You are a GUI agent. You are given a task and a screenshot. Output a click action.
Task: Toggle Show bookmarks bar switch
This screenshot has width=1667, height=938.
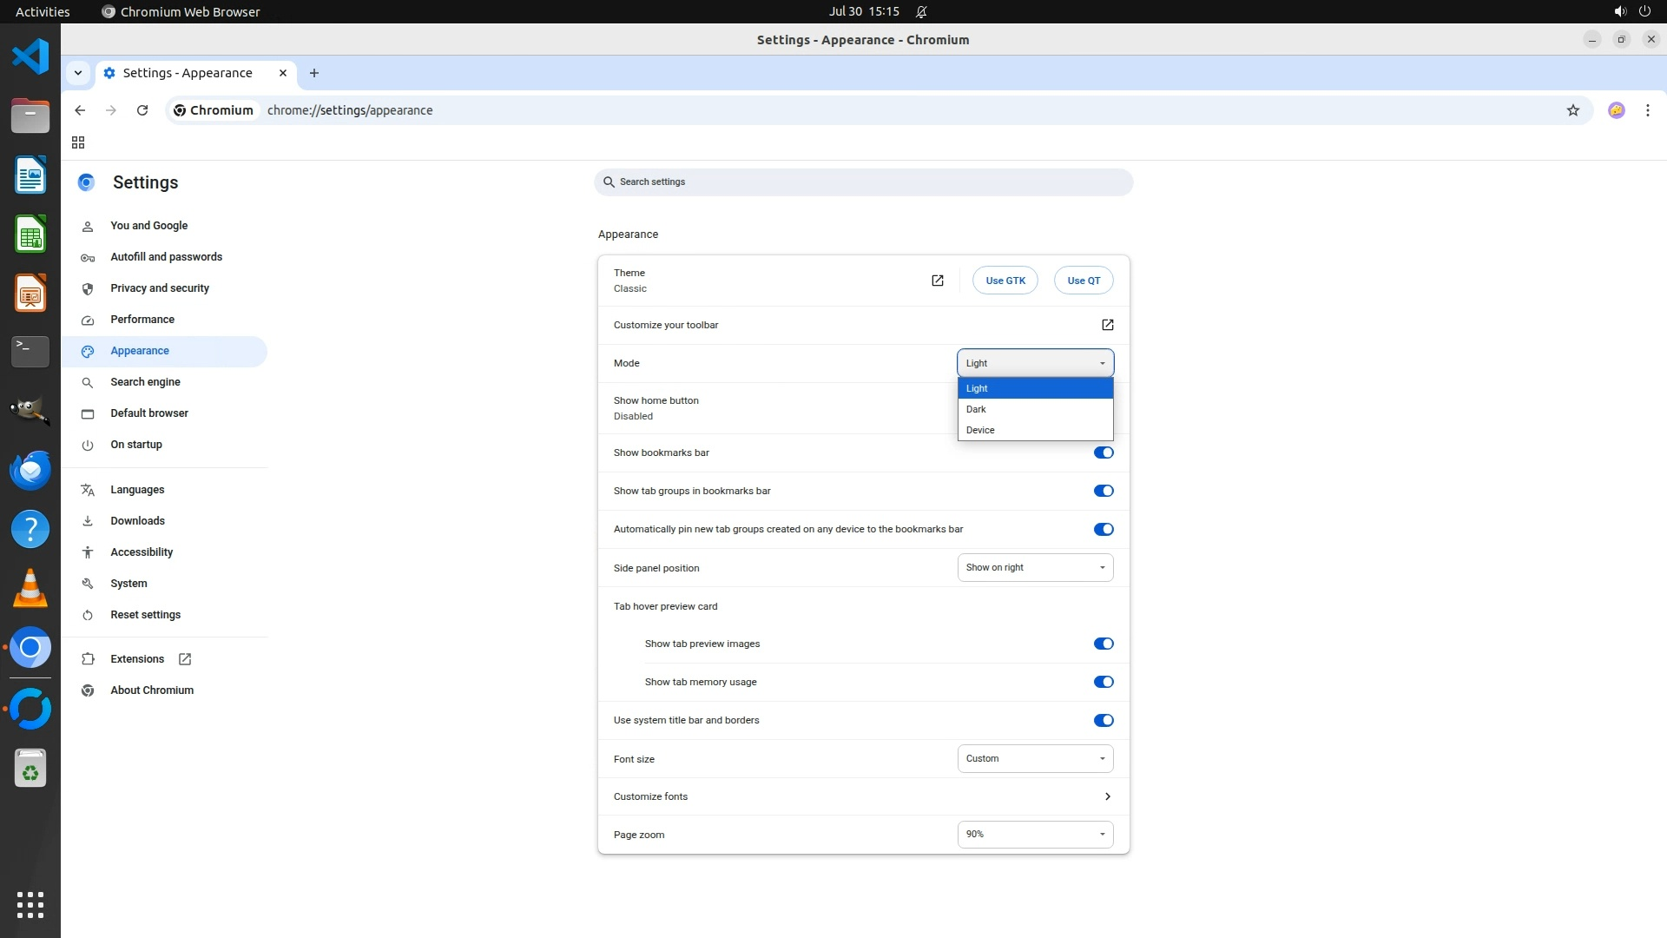coord(1103,452)
